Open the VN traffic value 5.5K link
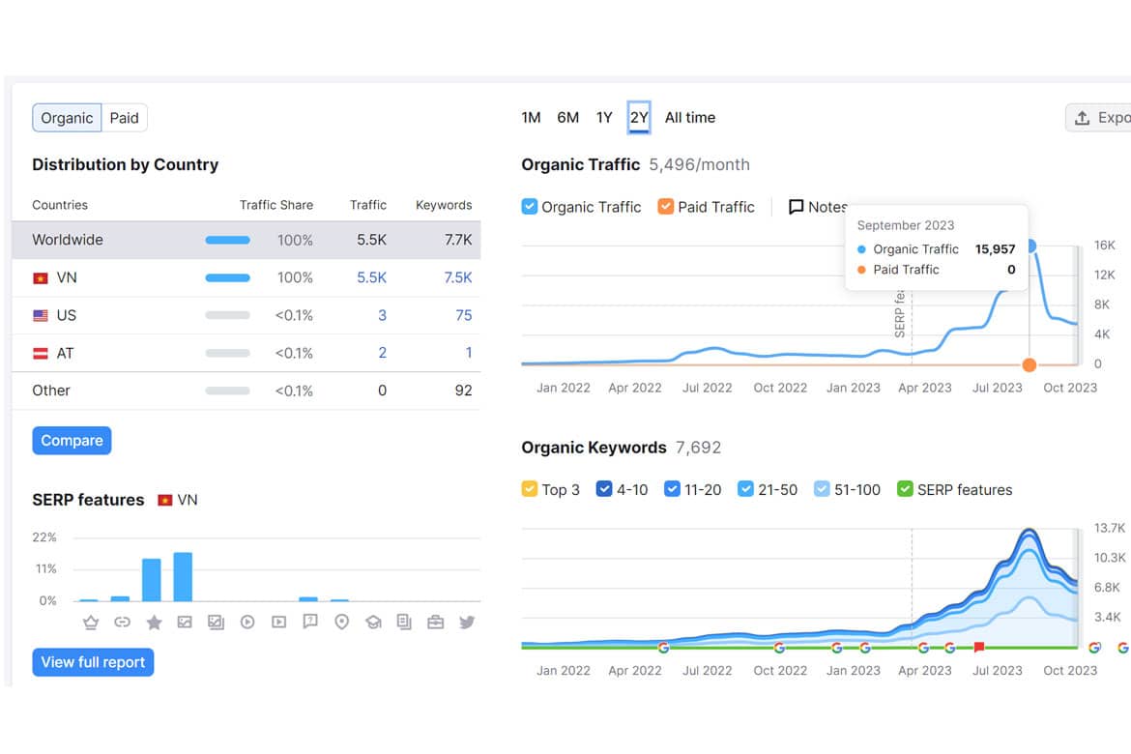 point(371,277)
